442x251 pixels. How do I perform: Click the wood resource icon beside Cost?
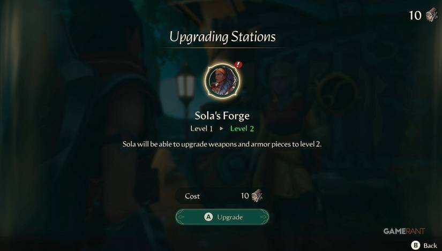(x=257, y=195)
